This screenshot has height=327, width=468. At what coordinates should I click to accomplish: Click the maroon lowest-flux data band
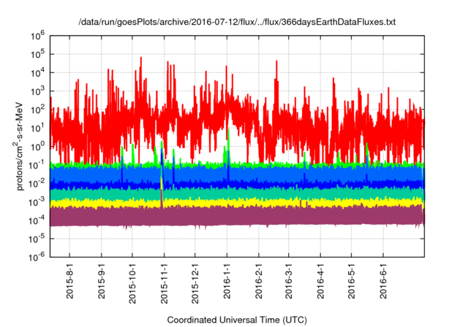point(237,217)
